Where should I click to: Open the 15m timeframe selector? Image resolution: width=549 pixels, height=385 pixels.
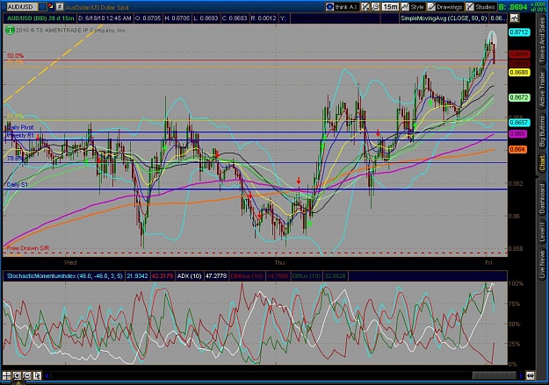point(390,7)
